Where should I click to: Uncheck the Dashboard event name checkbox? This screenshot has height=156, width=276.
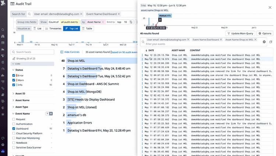(x=14, y=129)
